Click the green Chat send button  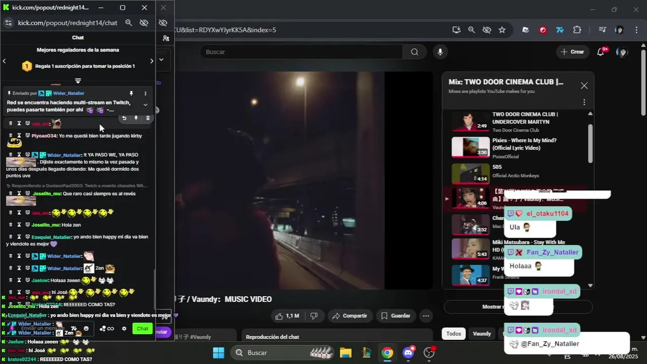(142, 329)
